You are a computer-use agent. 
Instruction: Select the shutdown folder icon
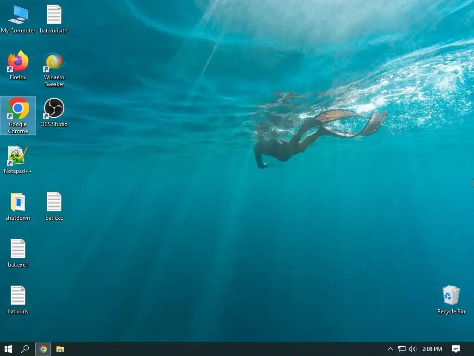[x=18, y=206]
